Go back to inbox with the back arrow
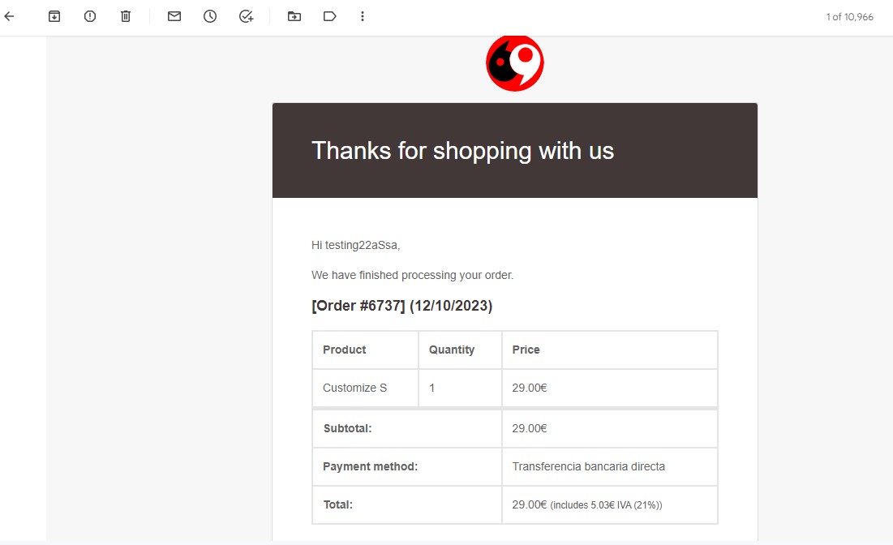The height and width of the screenshot is (545, 893). pyautogui.click(x=9, y=16)
